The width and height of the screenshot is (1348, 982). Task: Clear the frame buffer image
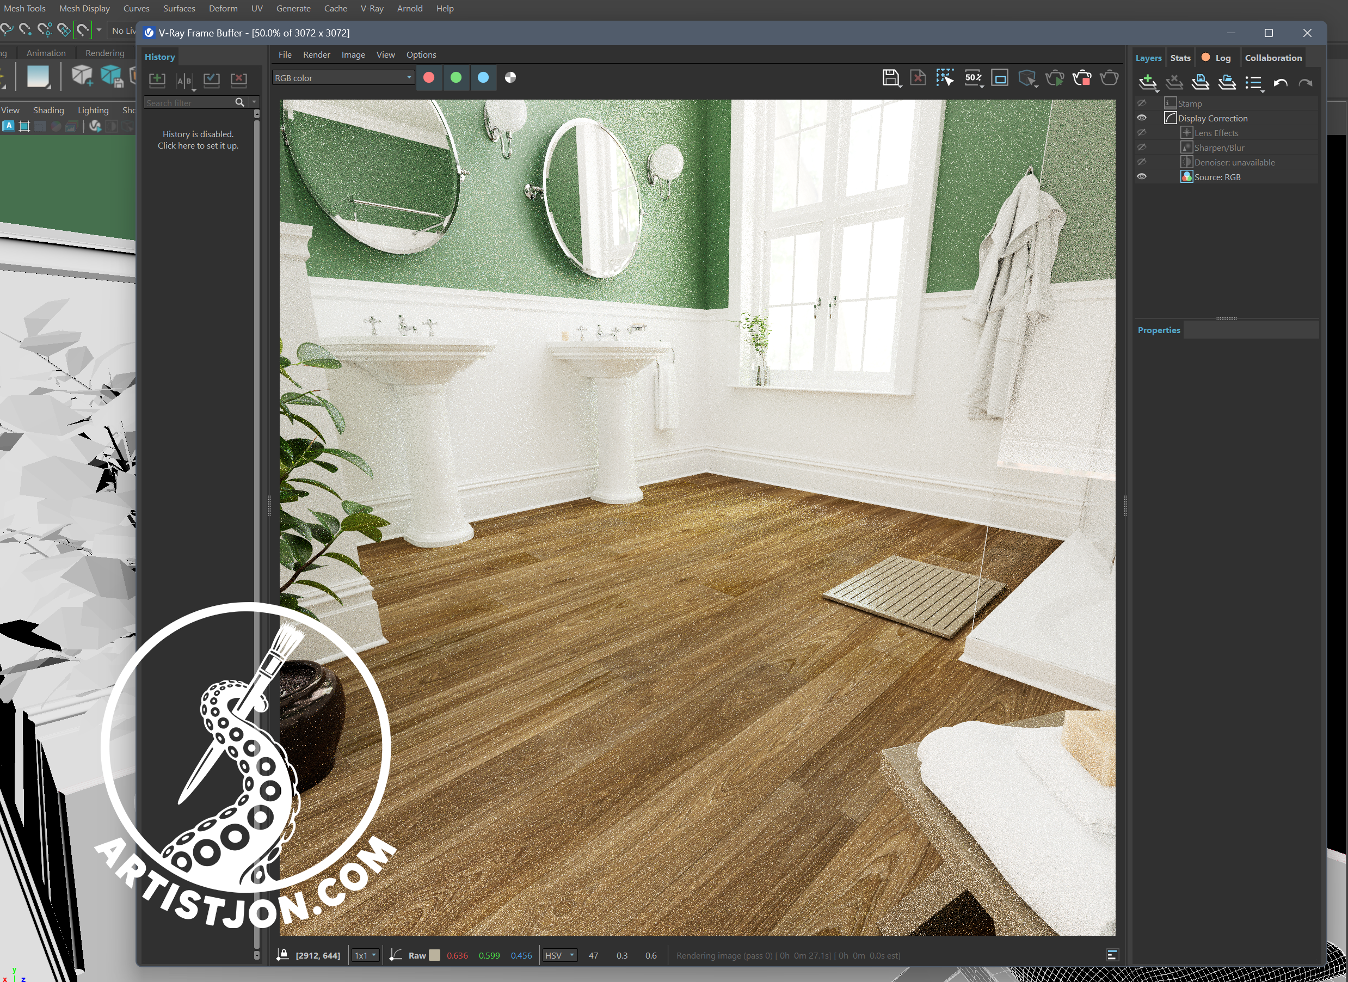918,78
